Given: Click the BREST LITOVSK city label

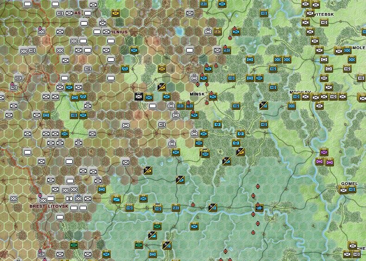Looking at the screenshot, I should point(49,206).
